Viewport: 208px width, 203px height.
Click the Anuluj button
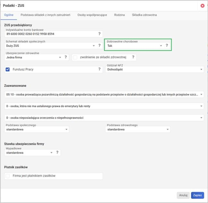pos(183,195)
